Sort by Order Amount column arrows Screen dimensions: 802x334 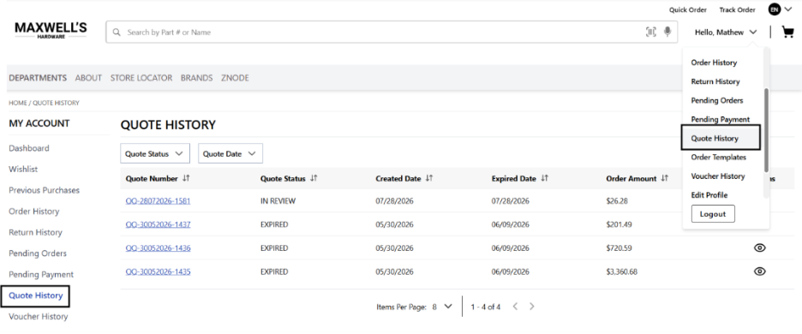[x=664, y=178]
